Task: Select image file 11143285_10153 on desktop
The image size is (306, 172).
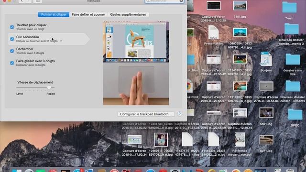Action: [x=240, y=59]
